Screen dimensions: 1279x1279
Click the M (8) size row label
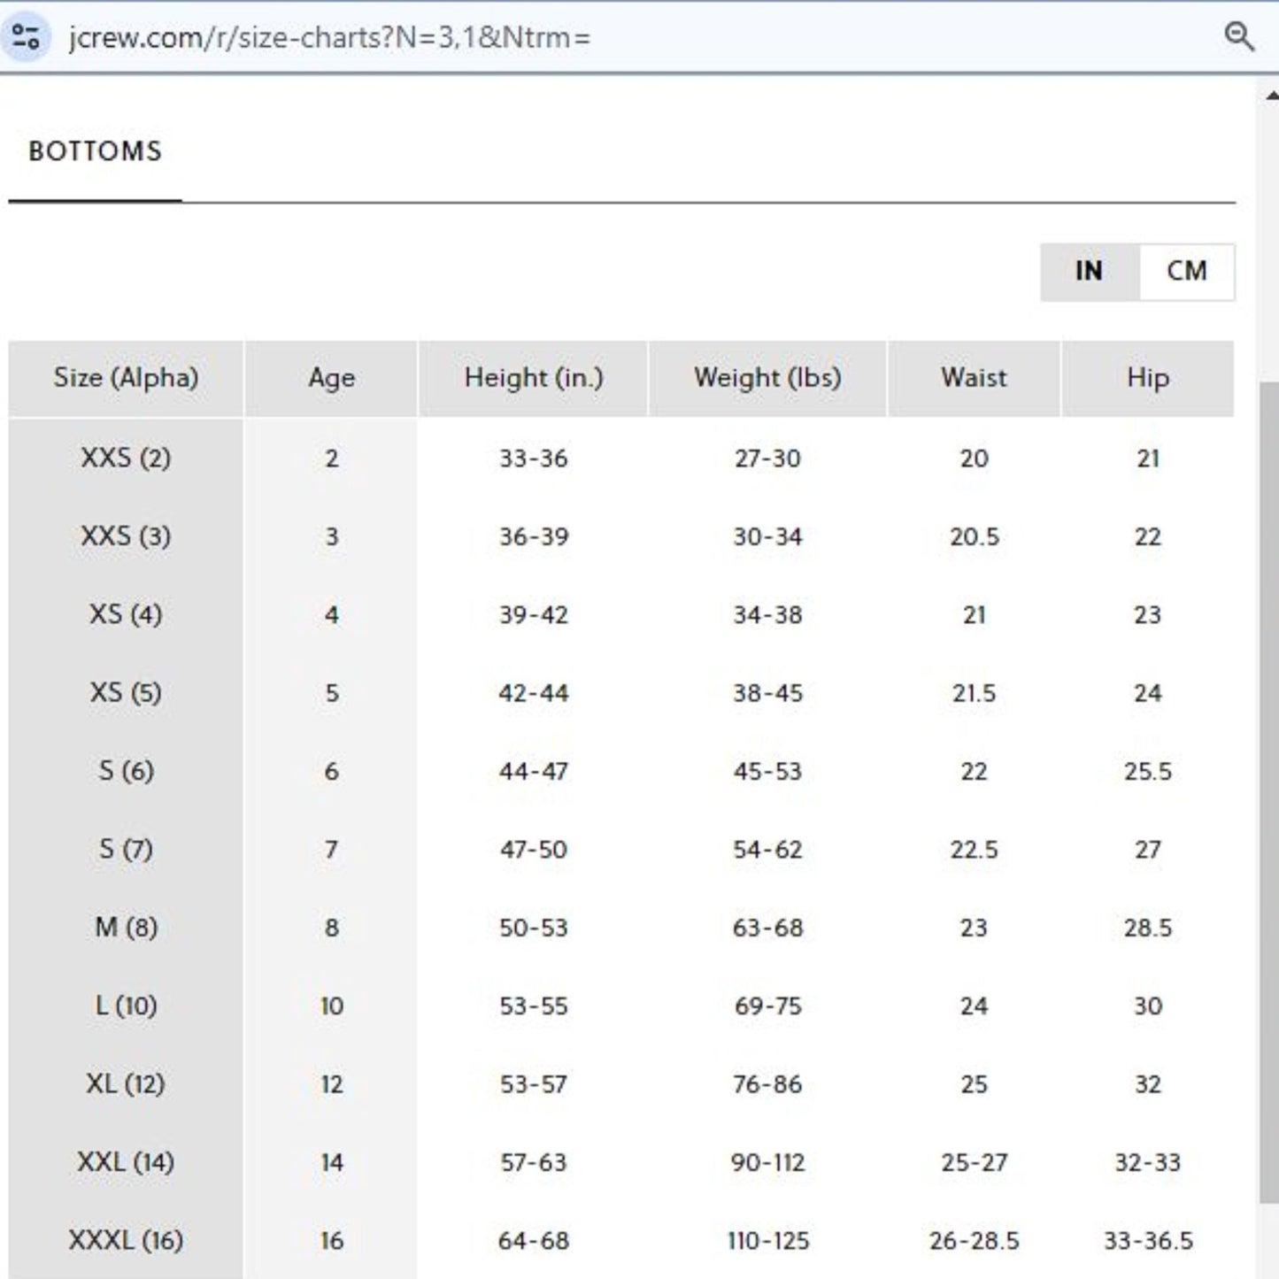tap(126, 928)
